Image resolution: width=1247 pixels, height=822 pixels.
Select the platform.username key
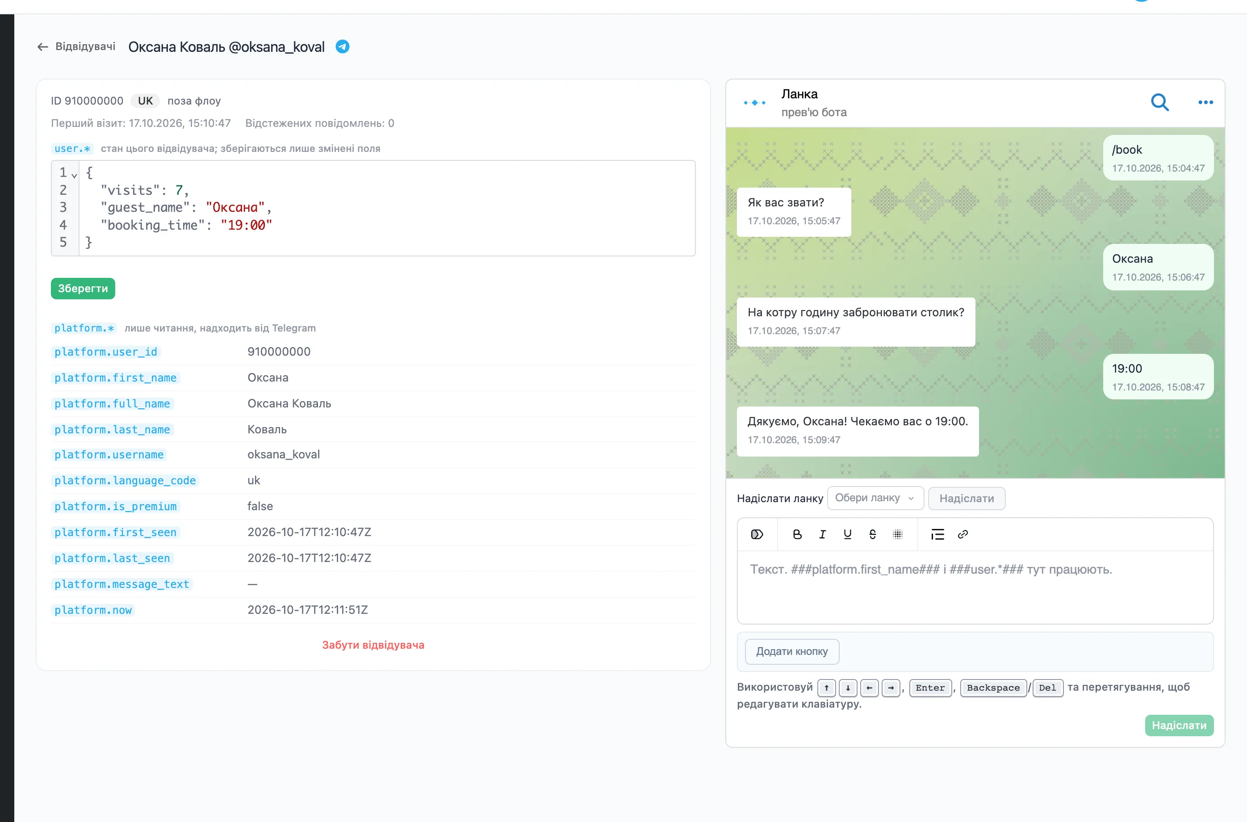click(x=109, y=454)
